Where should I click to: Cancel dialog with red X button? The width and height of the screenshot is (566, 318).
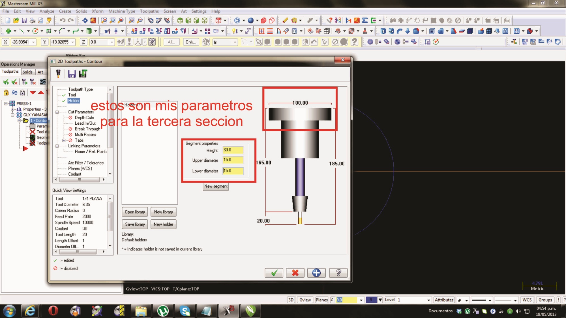(x=295, y=273)
